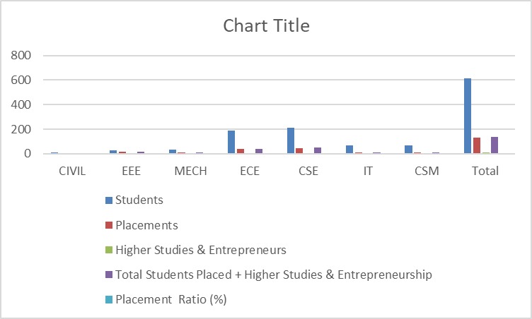Click the green Higher Studies legend swatch

click(x=108, y=250)
